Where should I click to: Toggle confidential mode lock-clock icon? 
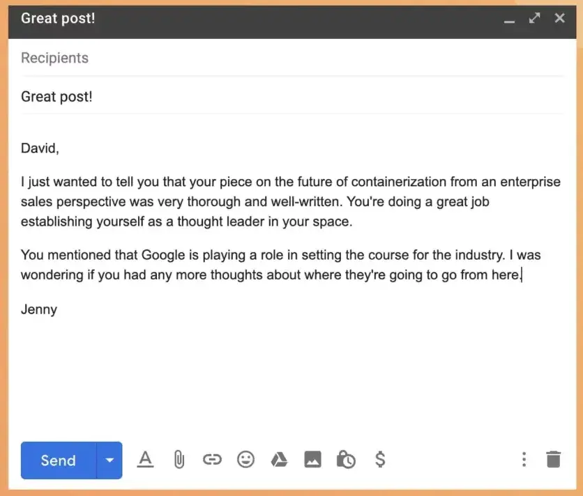346,460
